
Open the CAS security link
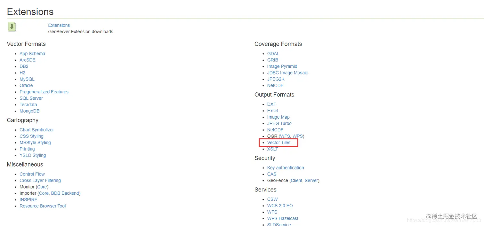click(272, 174)
